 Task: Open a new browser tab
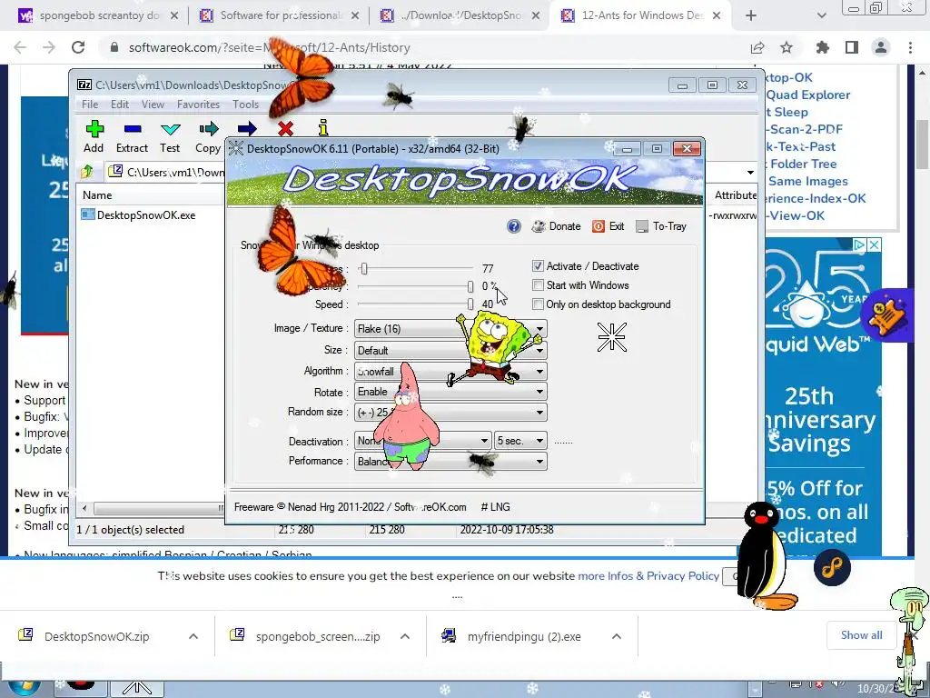tap(751, 15)
